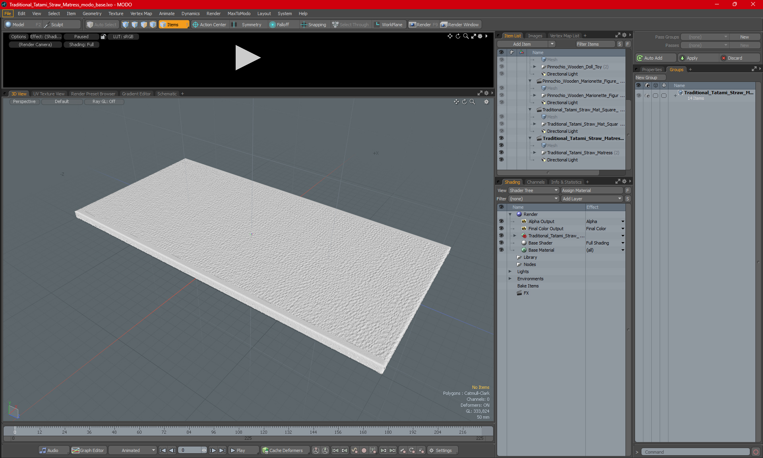The height and width of the screenshot is (458, 763).
Task: Toggle visibility of Final Color Output
Action: (x=501, y=229)
